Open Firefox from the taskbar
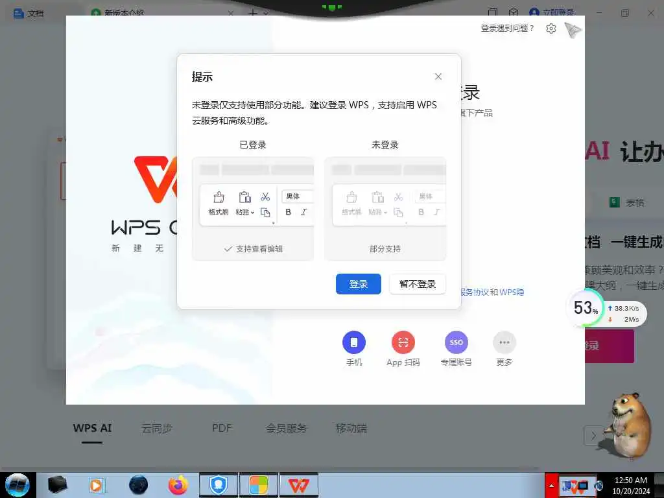 coord(178,485)
